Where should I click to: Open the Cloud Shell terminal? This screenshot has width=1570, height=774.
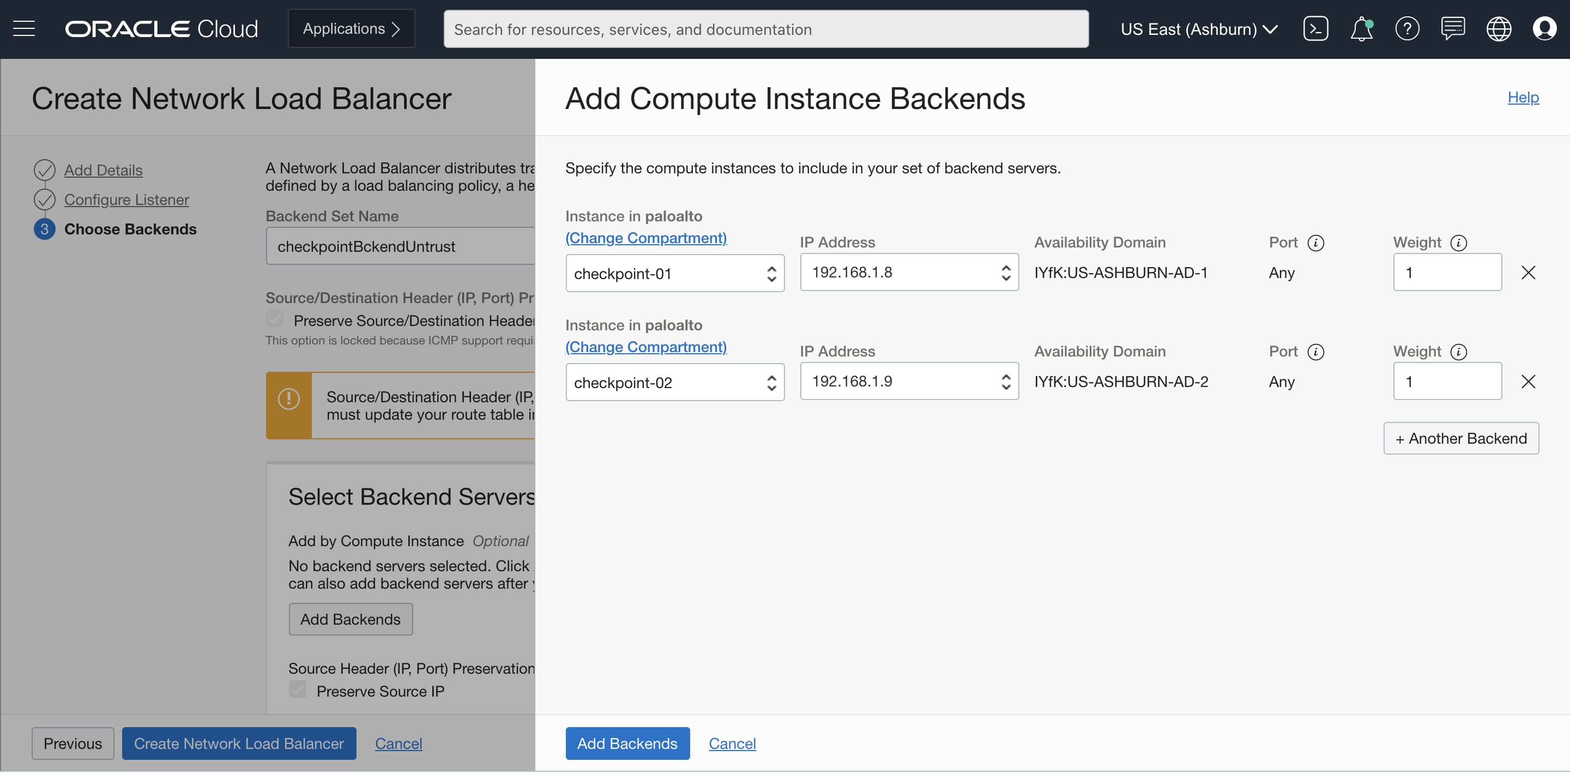tap(1315, 28)
